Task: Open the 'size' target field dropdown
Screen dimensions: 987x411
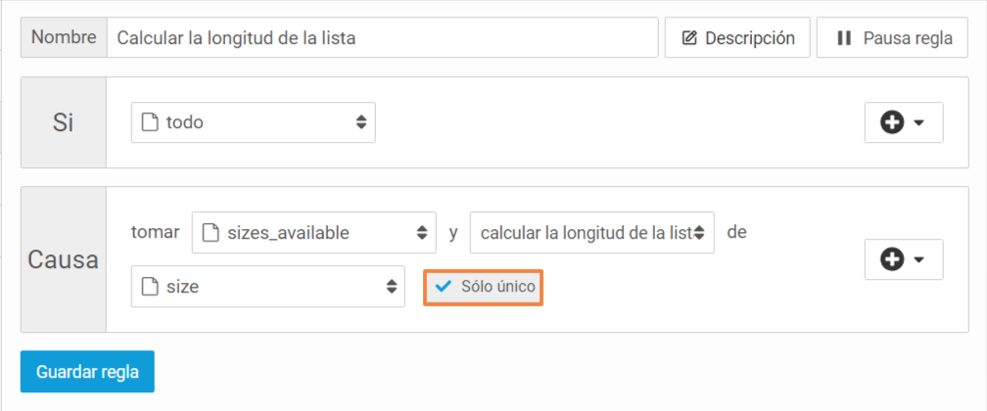Action: (x=267, y=287)
